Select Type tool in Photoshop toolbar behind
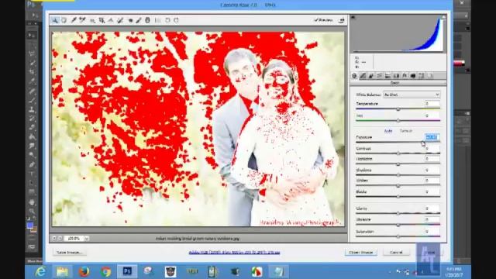The width and height of the screenshot is (496, 279). pos(32,174)
